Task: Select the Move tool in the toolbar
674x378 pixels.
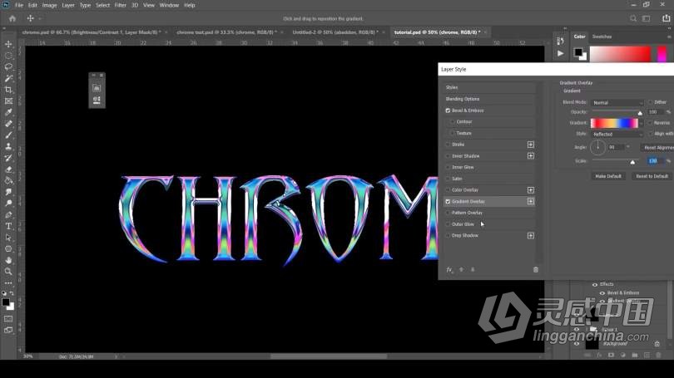Action: (x=8, y=44)
